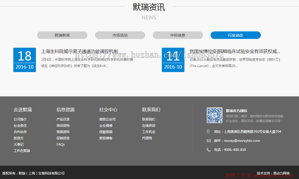
Task: Switch to the 市场活动 tab
Action: (x=120, y=35)
